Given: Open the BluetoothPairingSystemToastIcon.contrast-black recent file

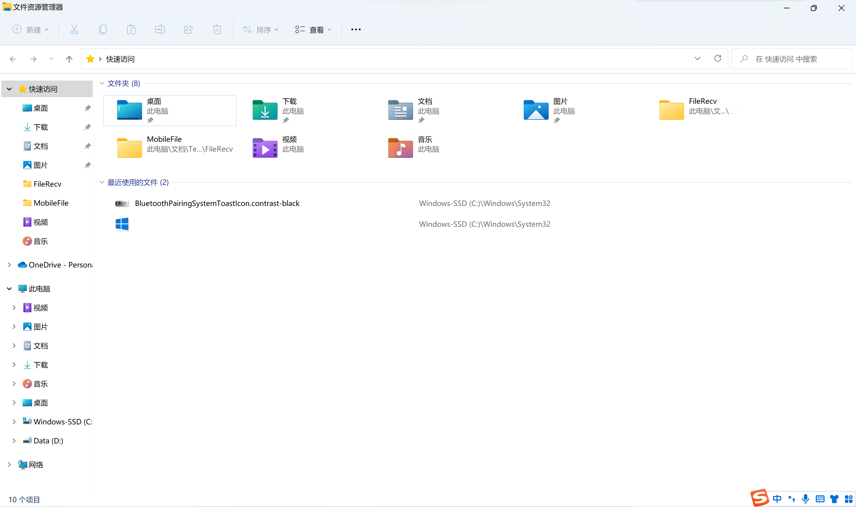Looking at the screenshot, I should [x=217, y=203].
